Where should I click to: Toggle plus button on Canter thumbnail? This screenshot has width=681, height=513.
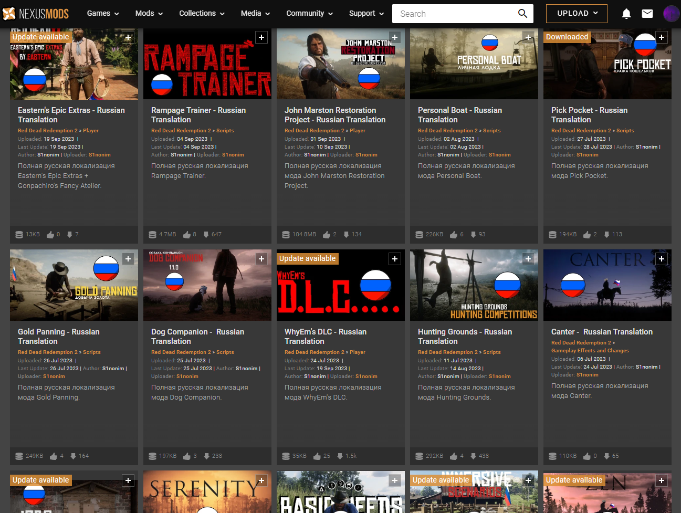[662, 259]
